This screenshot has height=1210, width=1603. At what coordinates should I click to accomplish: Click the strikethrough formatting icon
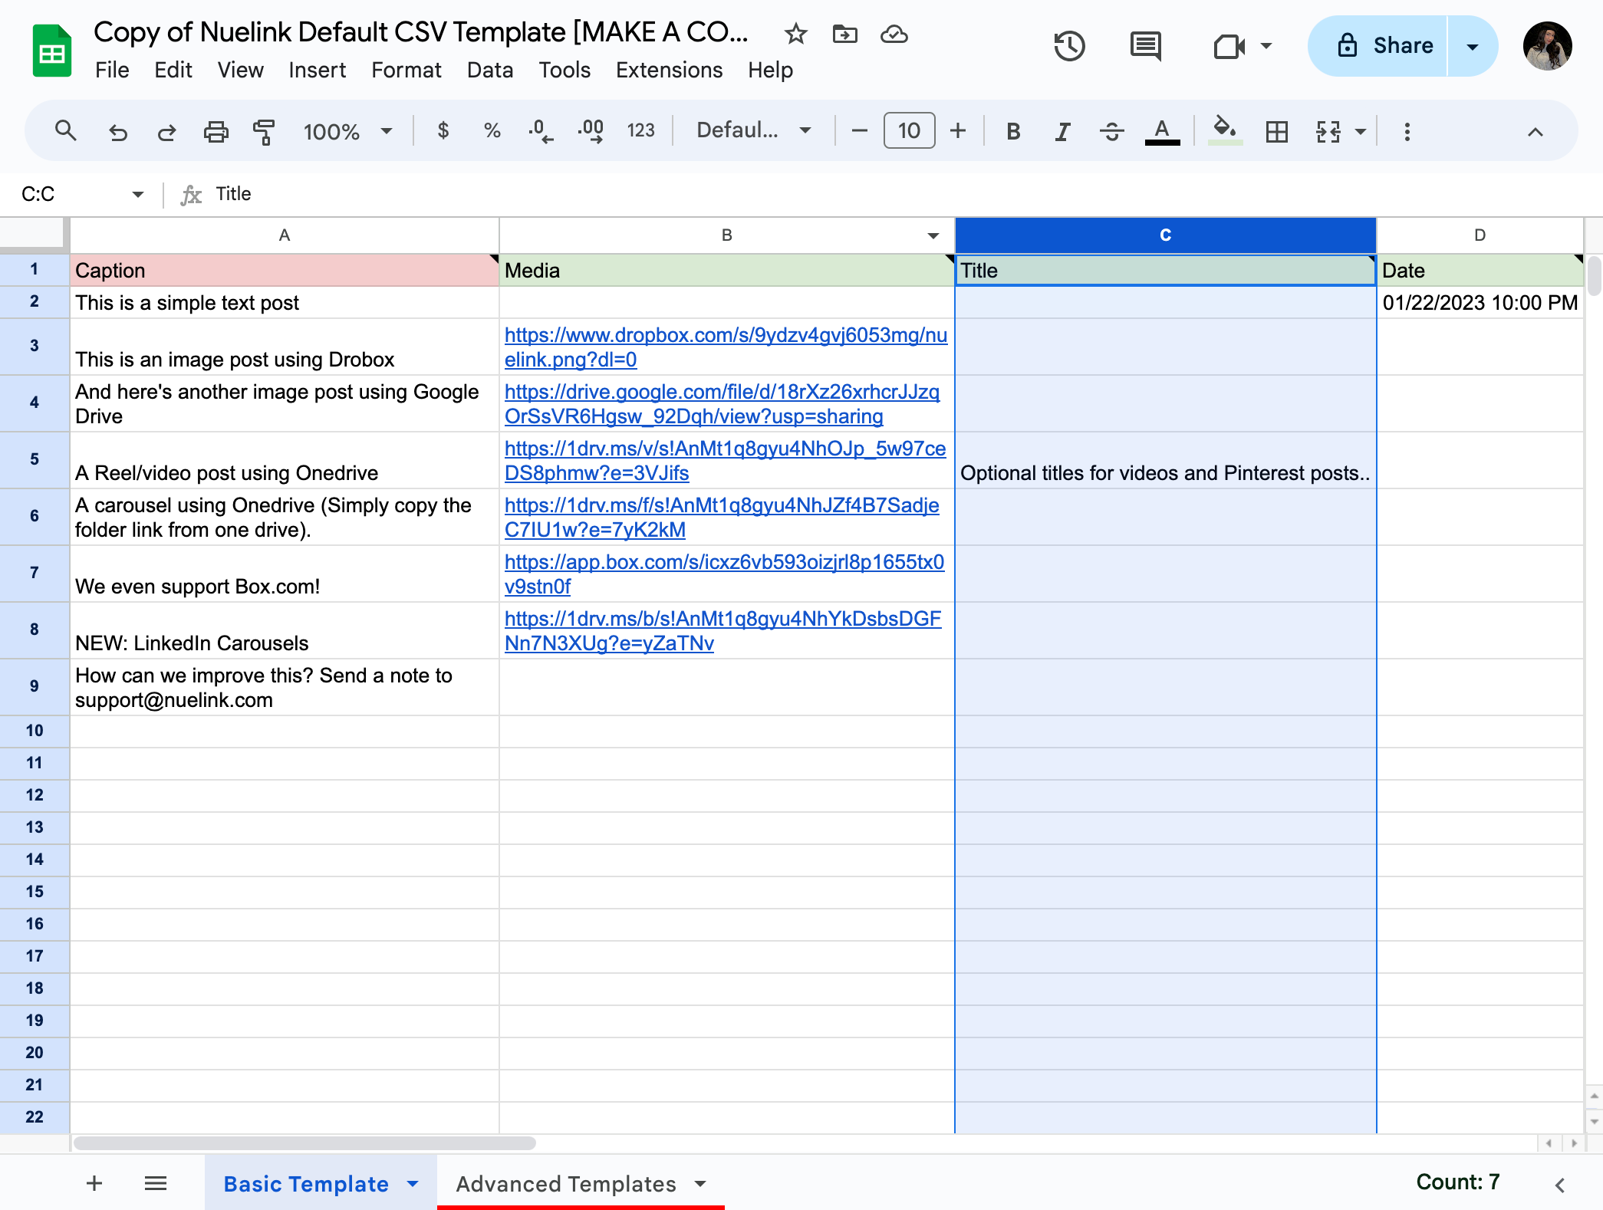point(1110,132)
